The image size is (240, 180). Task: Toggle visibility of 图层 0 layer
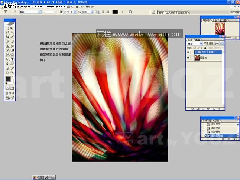point(188,58)
